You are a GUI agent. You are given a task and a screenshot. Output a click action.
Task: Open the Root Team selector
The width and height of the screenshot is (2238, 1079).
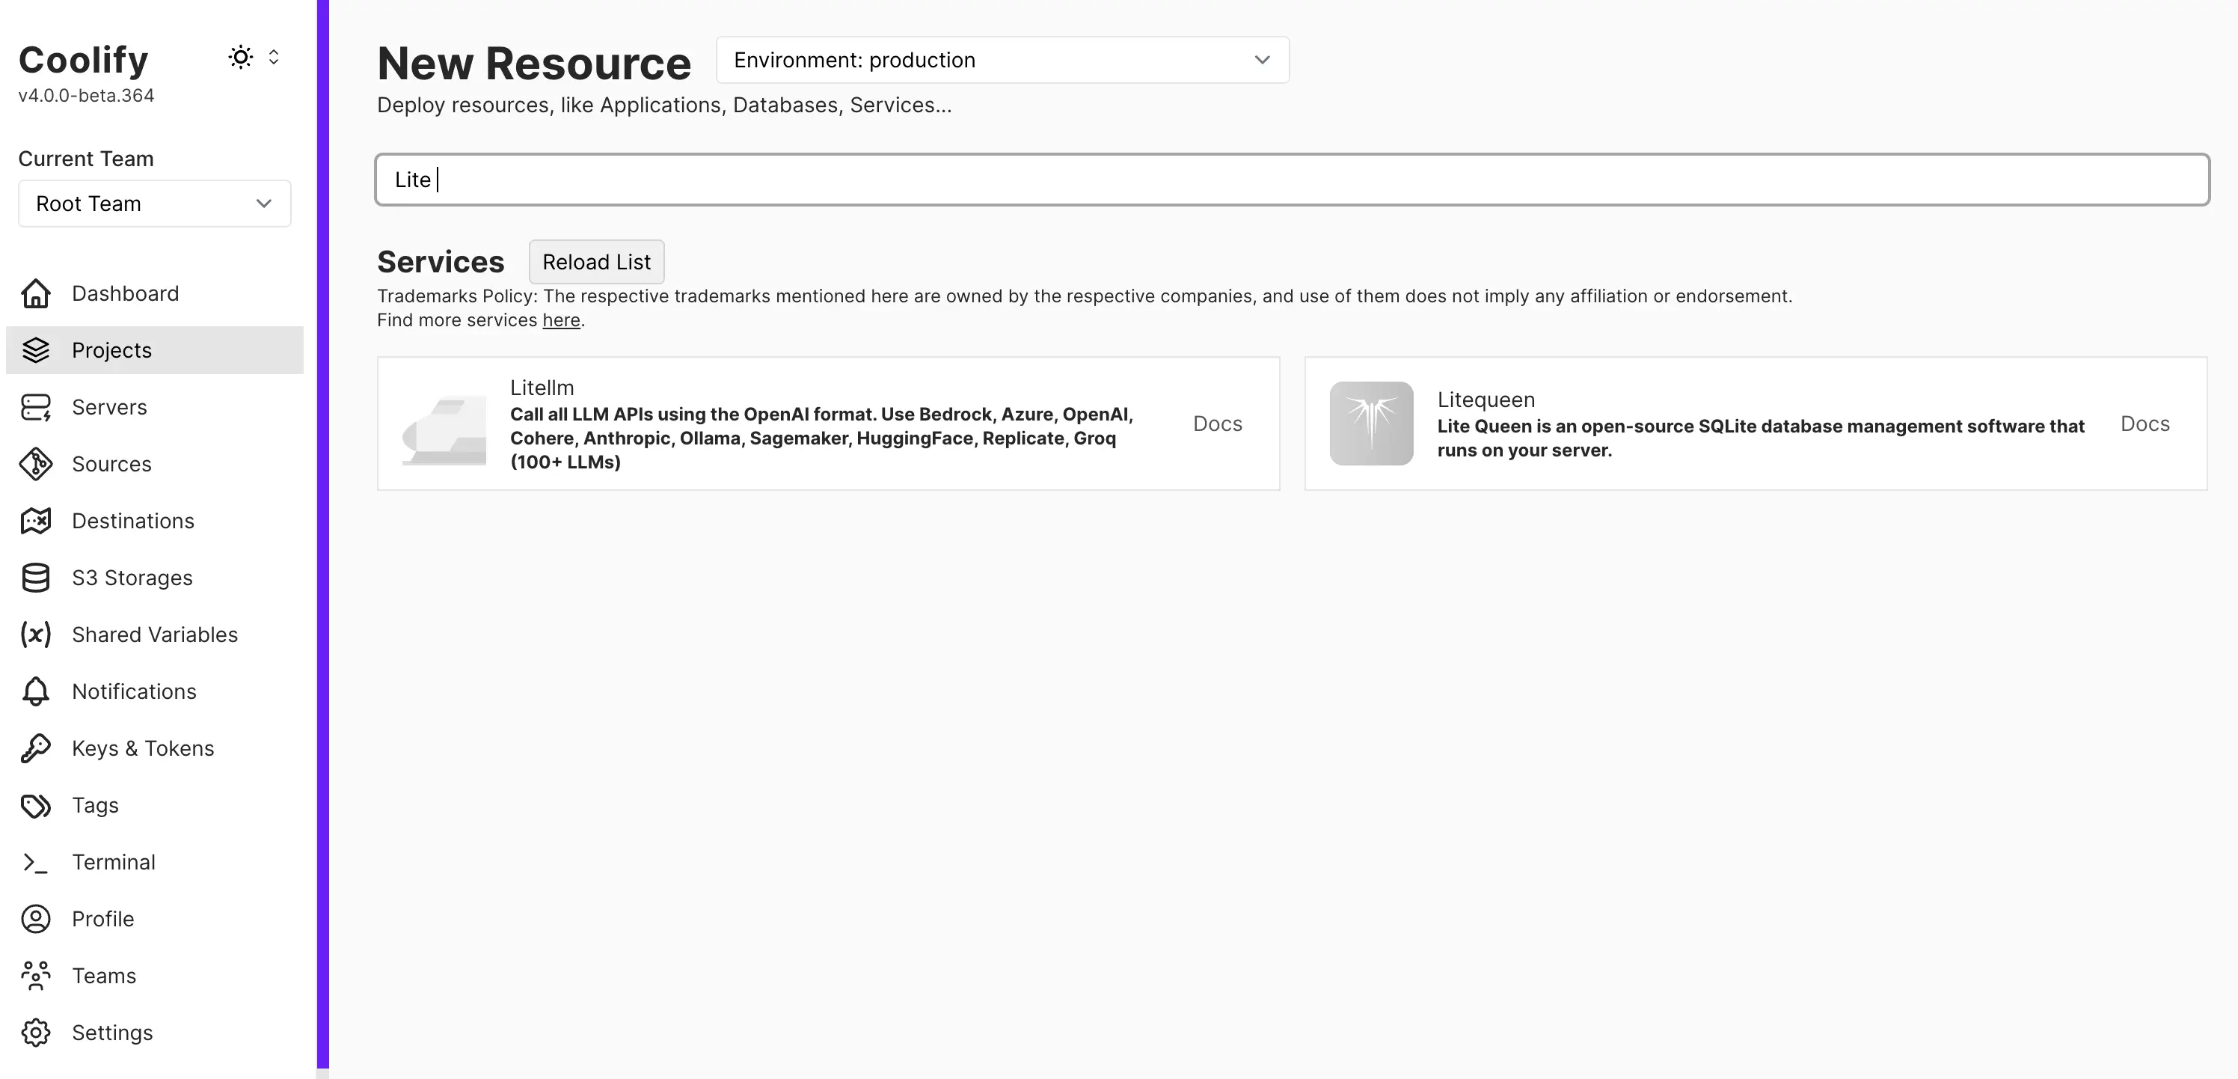pos(155,204)
